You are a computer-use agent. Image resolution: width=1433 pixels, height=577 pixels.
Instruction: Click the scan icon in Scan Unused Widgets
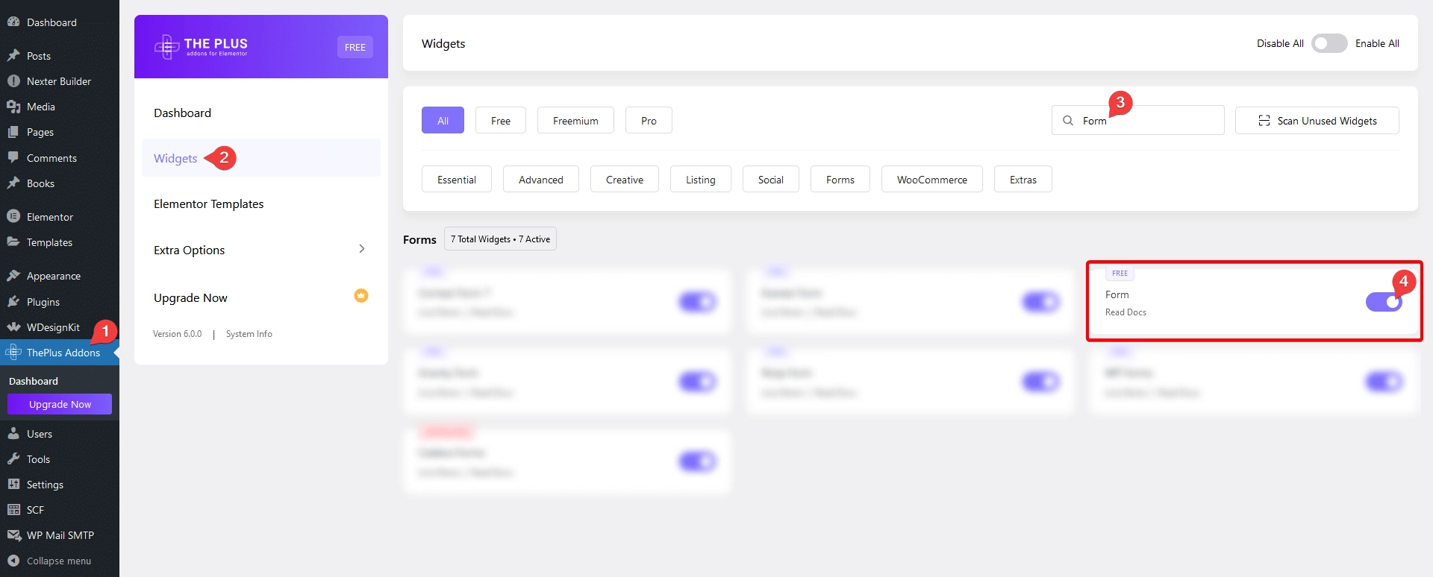tap(1264, 121)
